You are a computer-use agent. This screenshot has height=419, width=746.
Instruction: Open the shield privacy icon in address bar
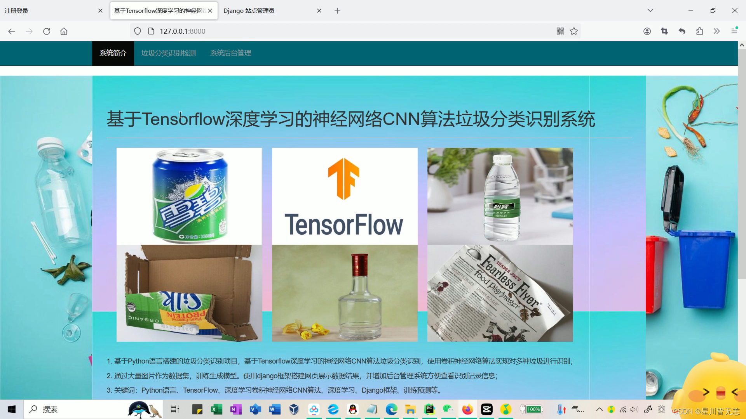[137, 31]
